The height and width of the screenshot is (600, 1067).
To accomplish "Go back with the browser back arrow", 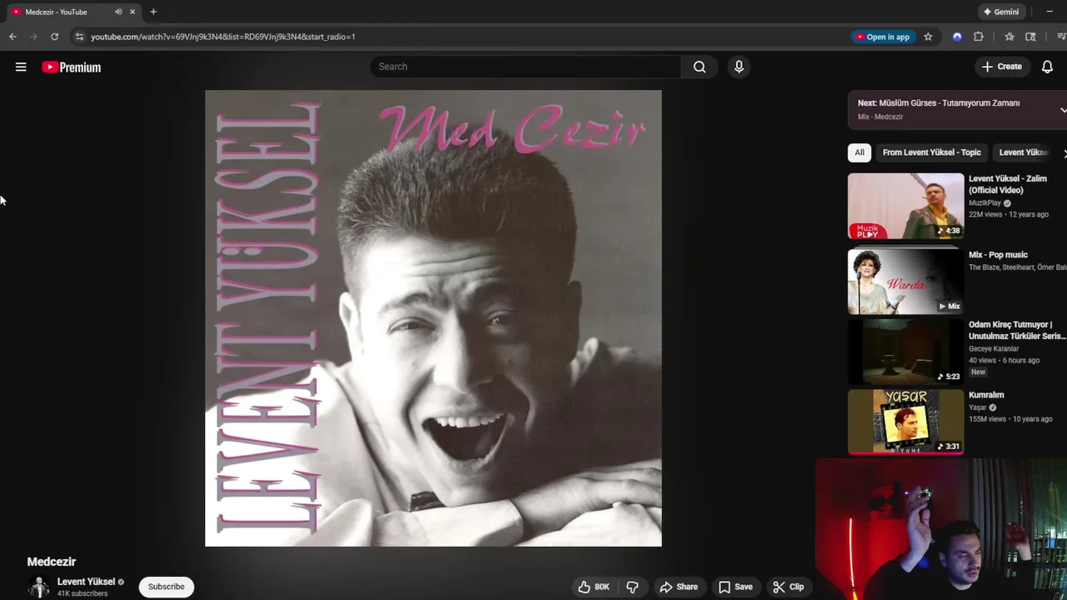I will click(13, 37).
